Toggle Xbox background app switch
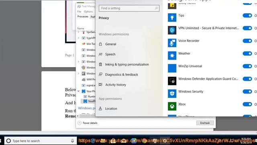Image resolution: width=257 pixels, height=145 pixels. coord(247,104)
